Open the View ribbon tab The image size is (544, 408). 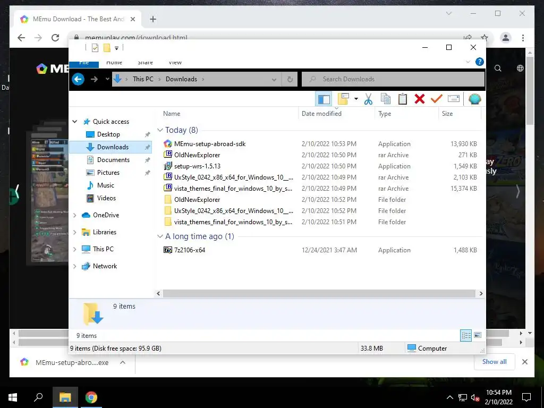tap(175, 63)
